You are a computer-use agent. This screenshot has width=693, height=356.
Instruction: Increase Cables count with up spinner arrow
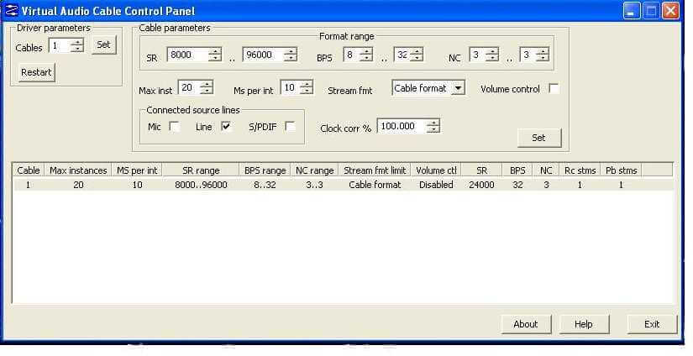tap(77, 43)
